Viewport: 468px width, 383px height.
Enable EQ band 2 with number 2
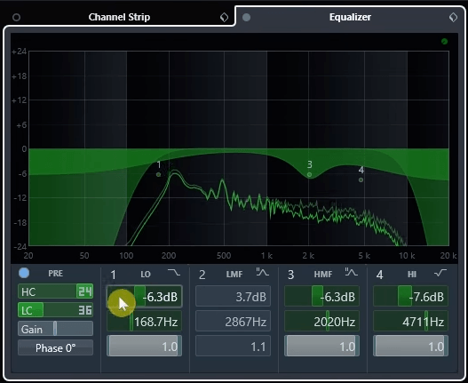pos(202,275)
